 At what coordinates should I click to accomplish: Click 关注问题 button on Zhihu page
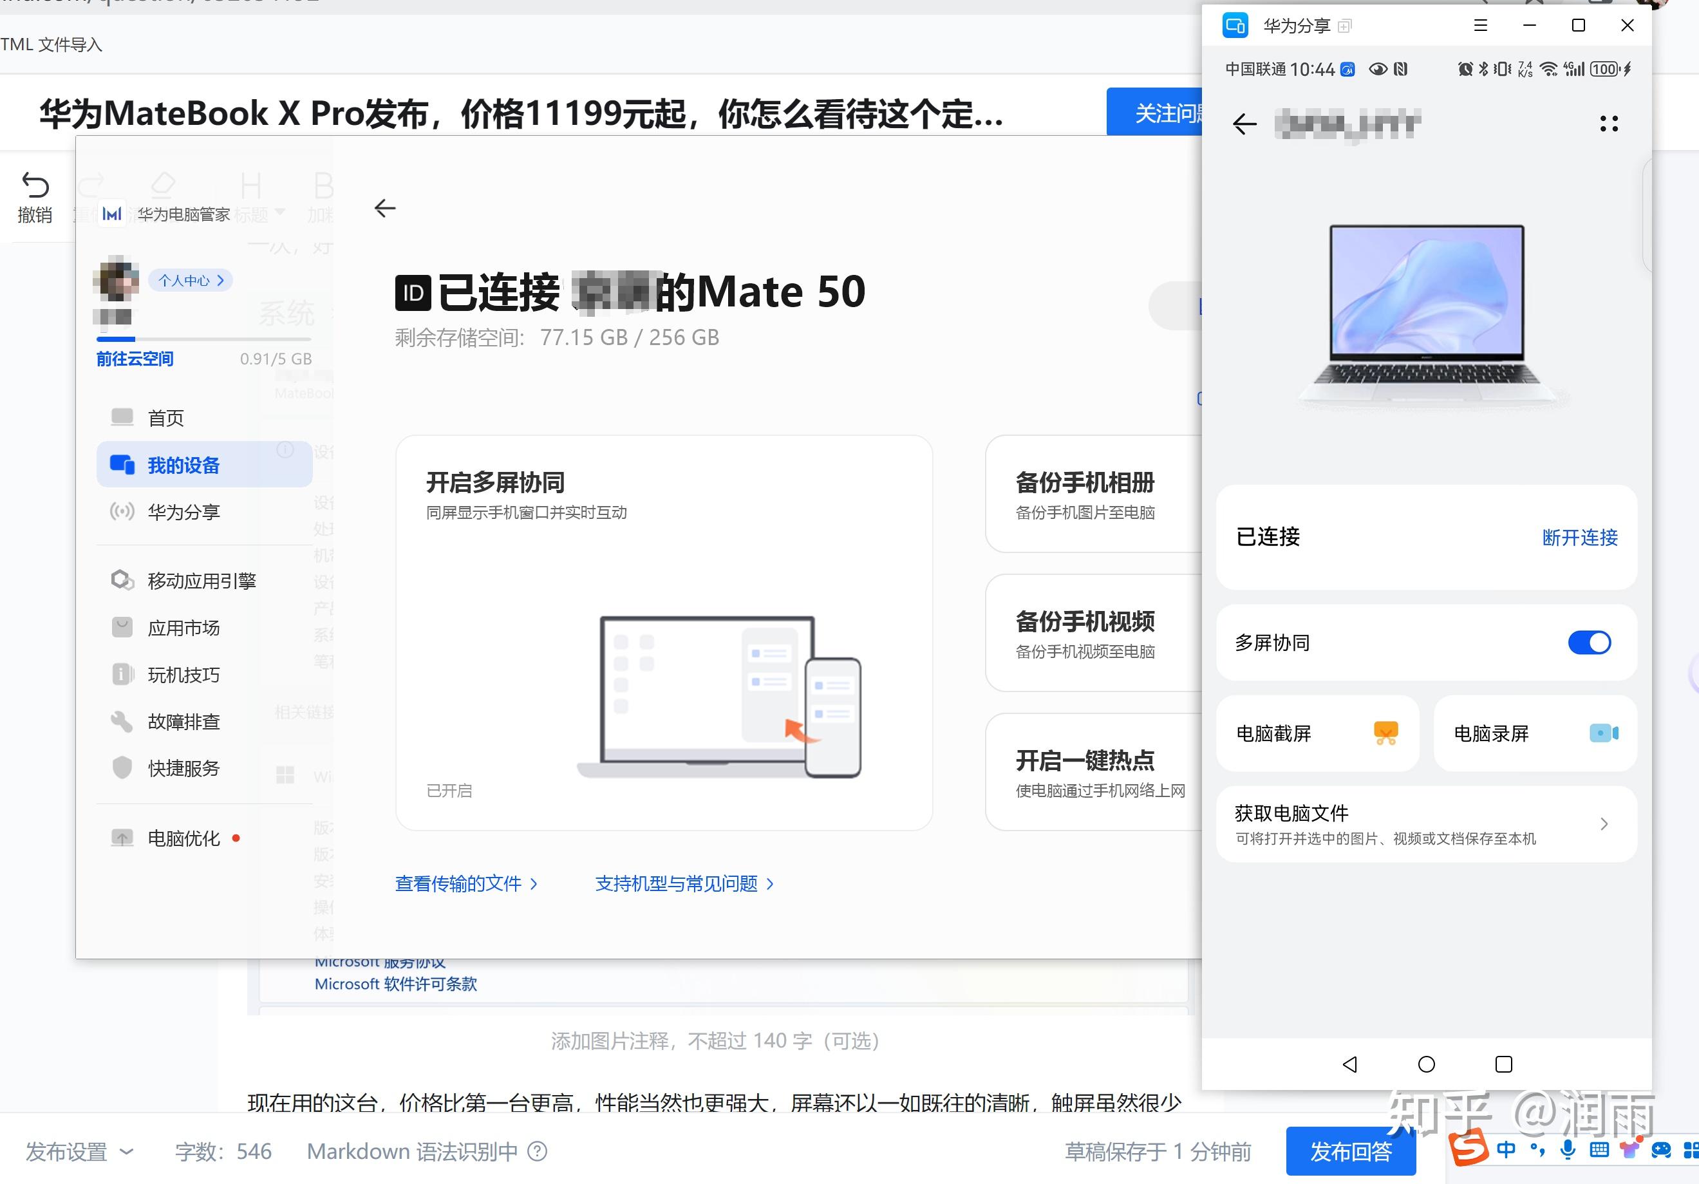1154,113
